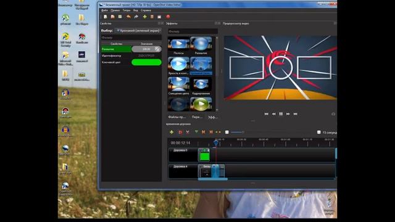Select the Полосы effect thumbnail
This screenshot has width=395, height=222.
[178, 46]
